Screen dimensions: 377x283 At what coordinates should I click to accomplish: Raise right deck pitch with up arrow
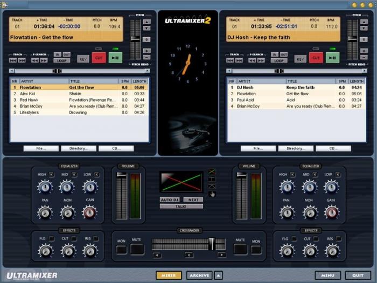coord(364,22)
